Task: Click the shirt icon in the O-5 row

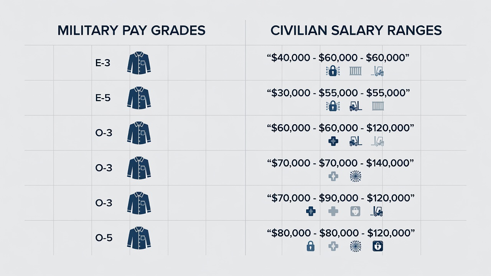Action: pos(139,238)
